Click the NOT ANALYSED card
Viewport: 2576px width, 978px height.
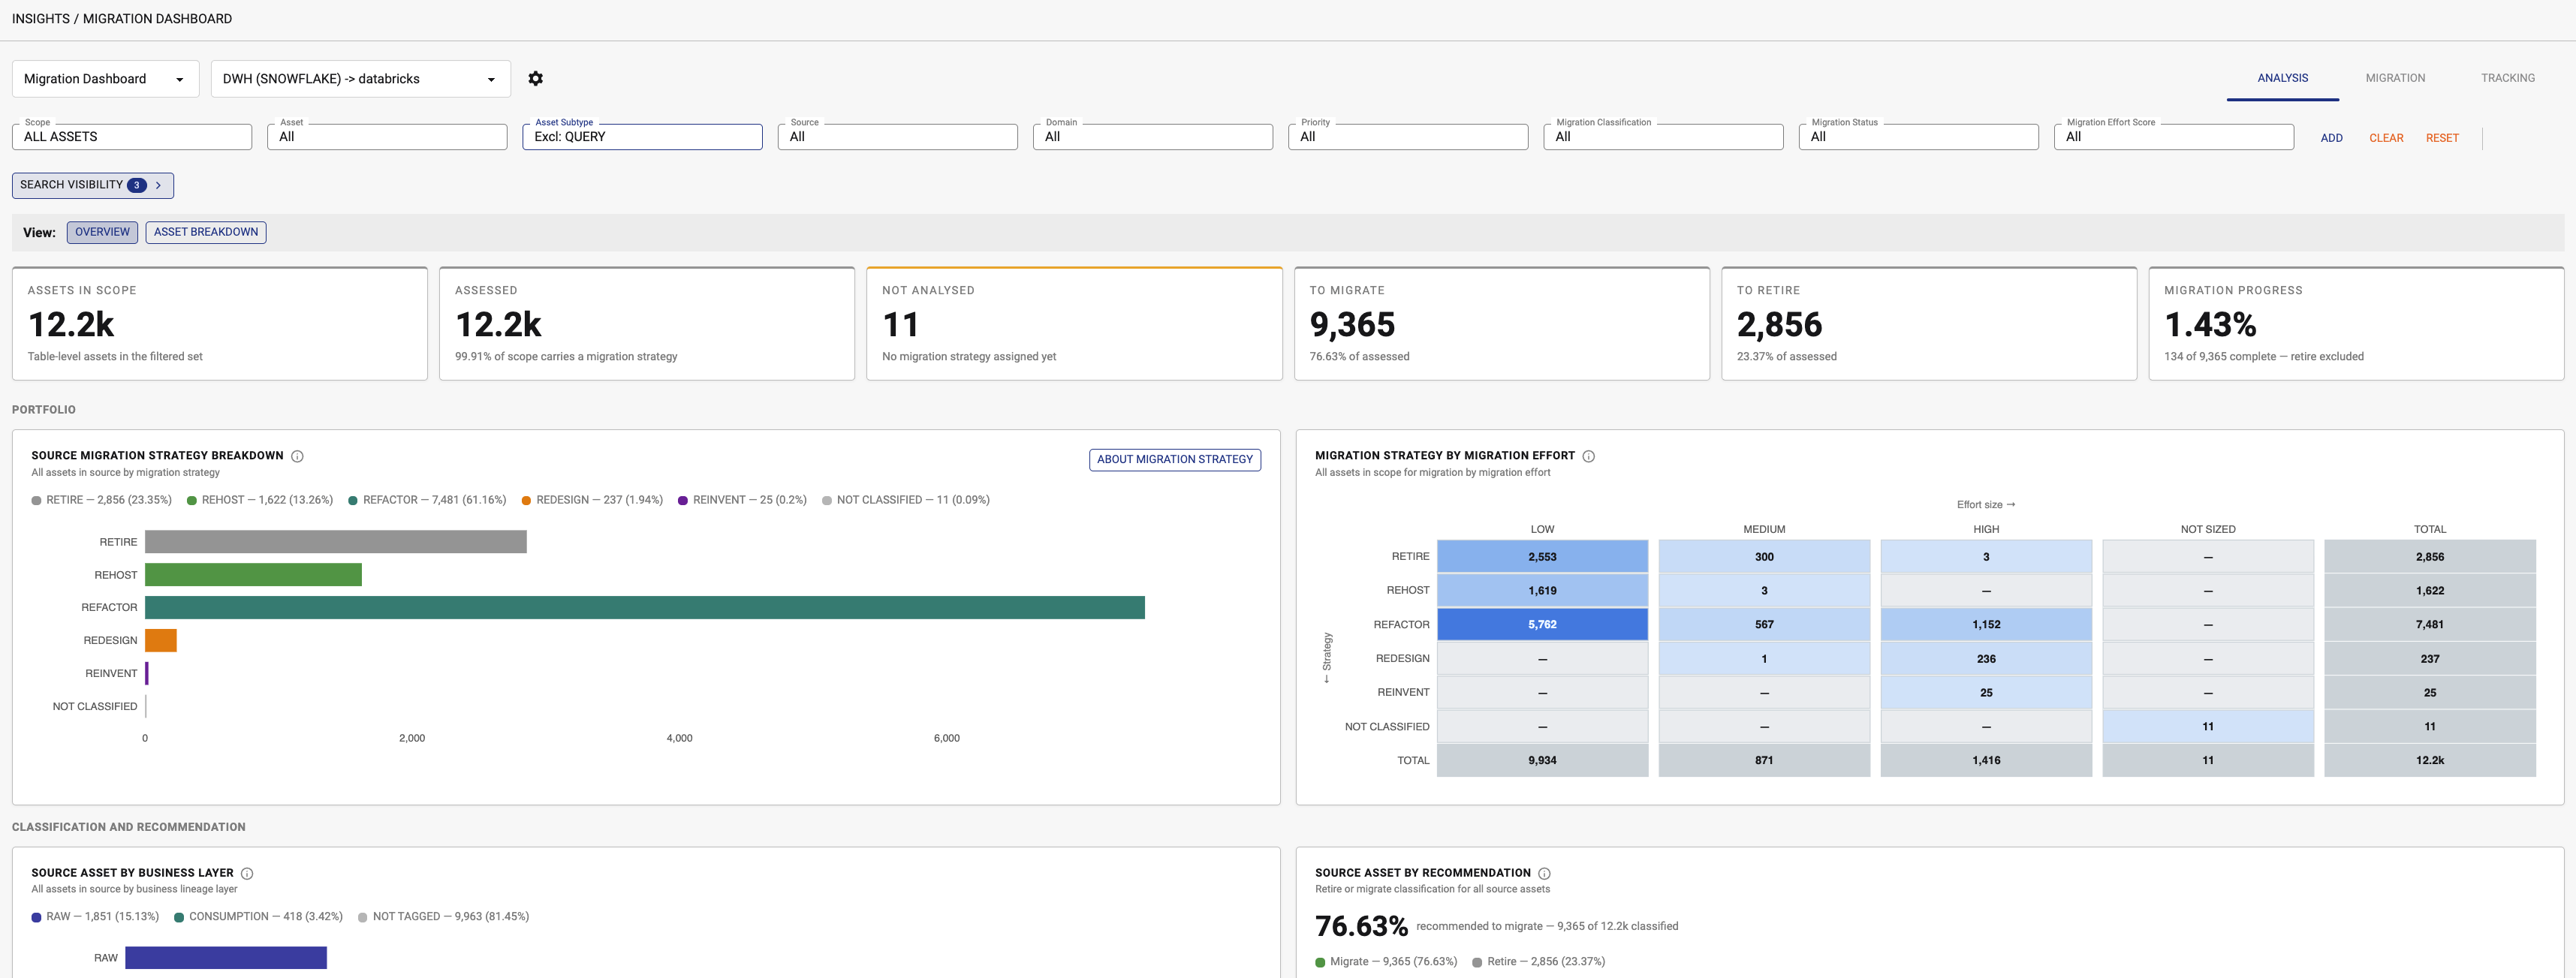[1074, 323]
